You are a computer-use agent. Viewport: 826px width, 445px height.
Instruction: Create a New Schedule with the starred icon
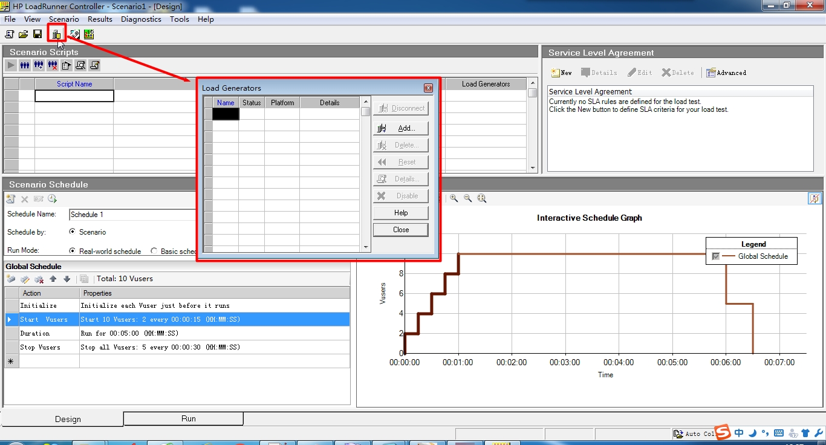point(10,199)
